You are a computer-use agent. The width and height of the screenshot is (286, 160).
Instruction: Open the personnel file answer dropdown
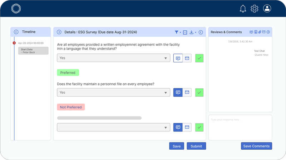tap(114, 92)
